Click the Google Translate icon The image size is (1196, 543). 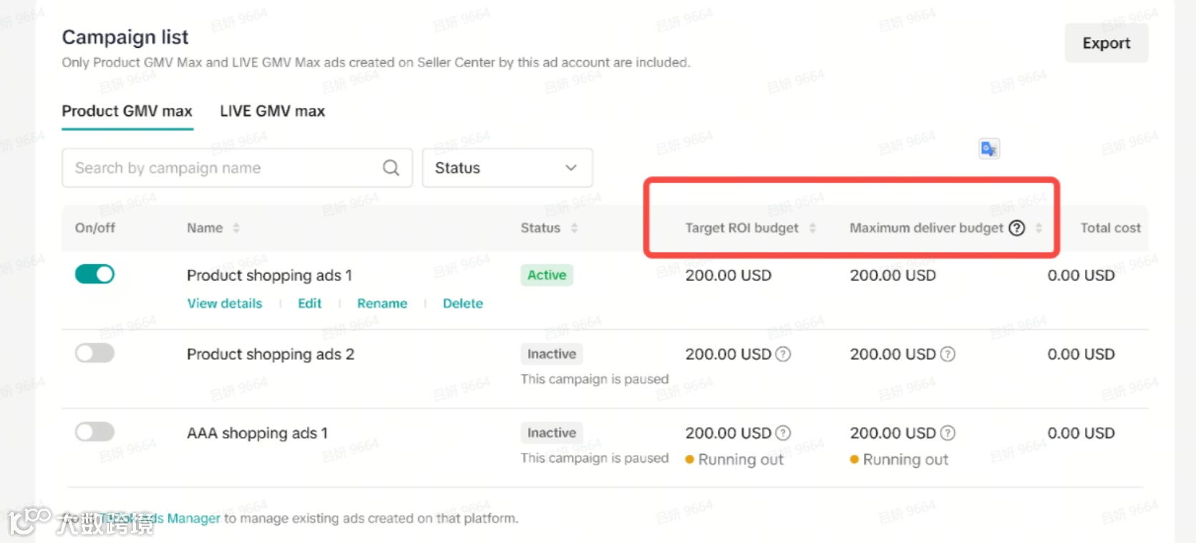coord(988,149)
